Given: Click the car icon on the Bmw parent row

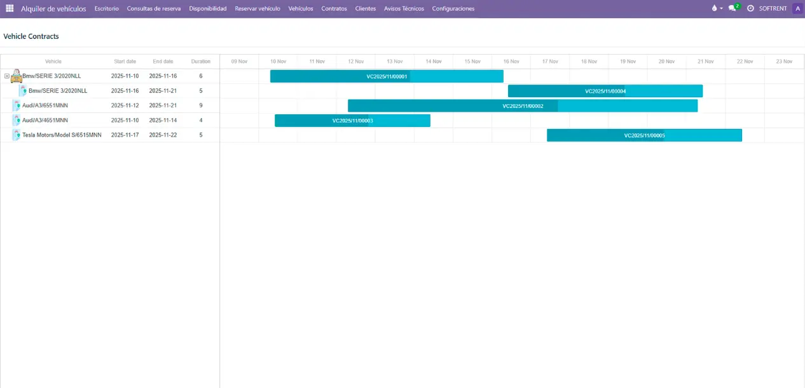Looking at the screenshot, I should [x=16, y=76].
